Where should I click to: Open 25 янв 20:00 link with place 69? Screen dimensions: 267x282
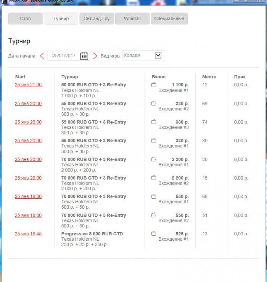click(28, 104)
